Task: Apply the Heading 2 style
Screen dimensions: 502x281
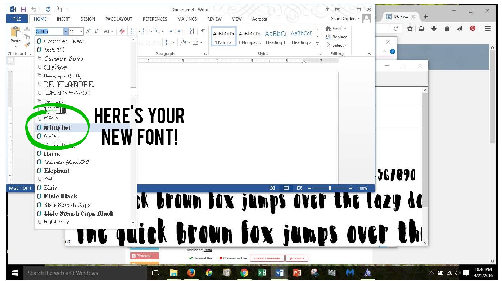Action: (302, 37)
